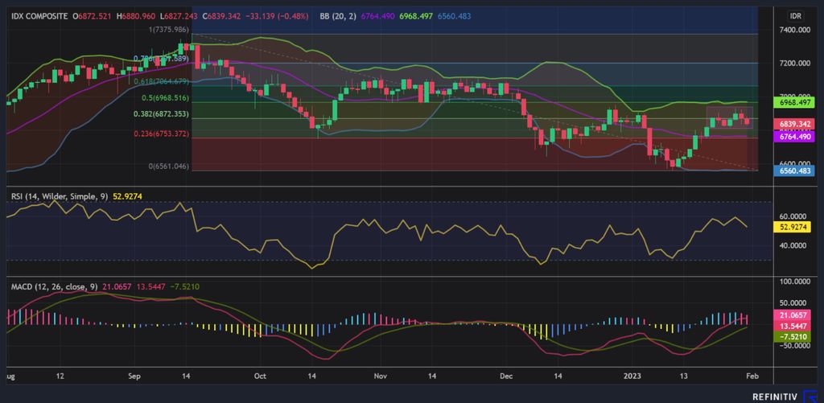Click the IDX COMPOSITE symbol title
Image resolution: width=824 pixels, height=403 pixels.
click(x=39, y=16)
